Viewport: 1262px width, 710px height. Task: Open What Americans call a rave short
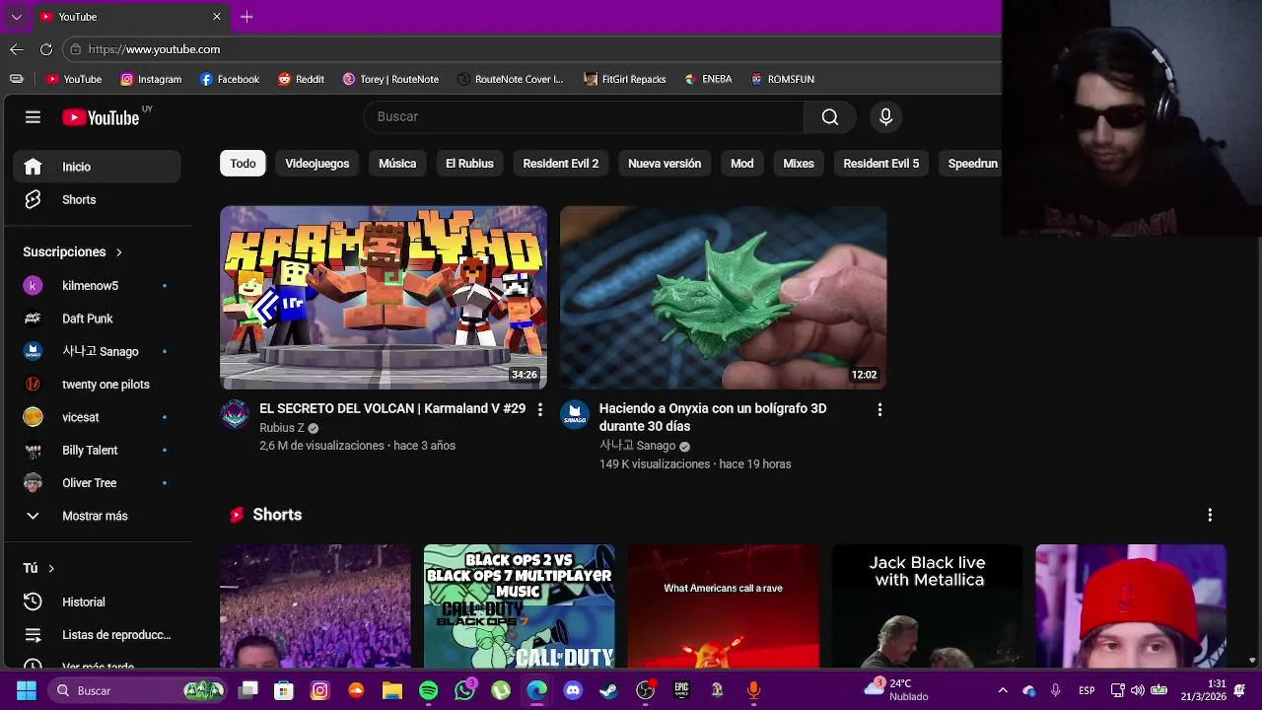tap(723, 605)
